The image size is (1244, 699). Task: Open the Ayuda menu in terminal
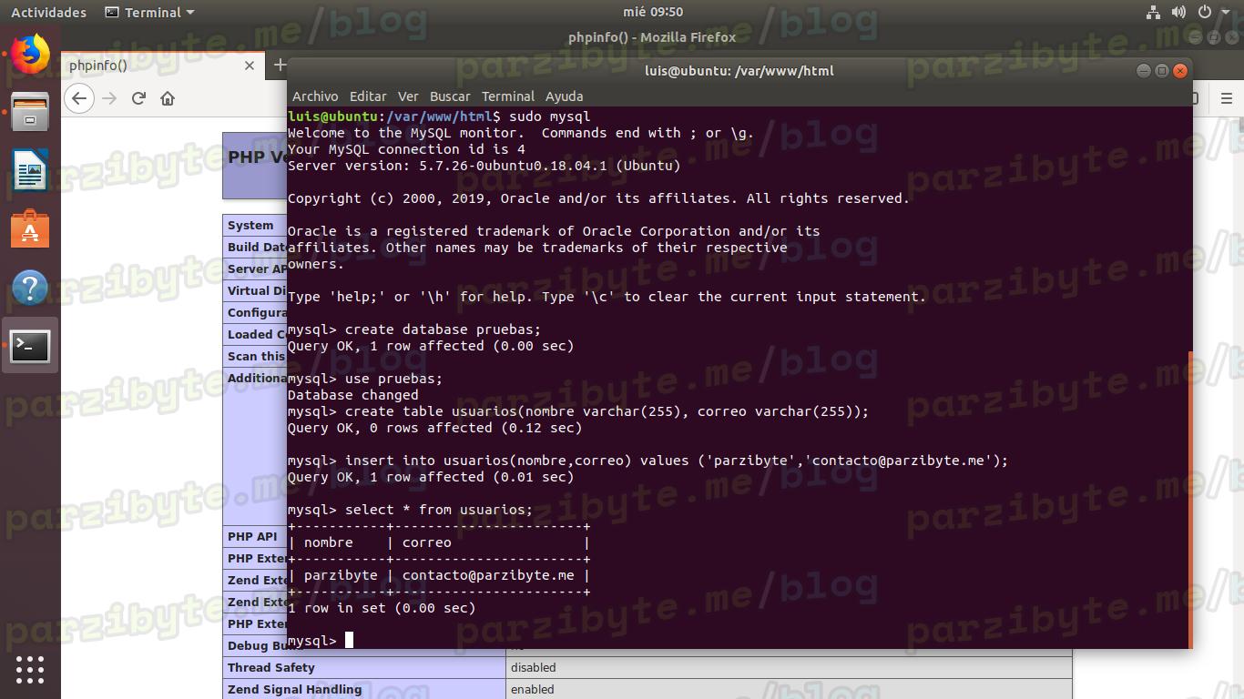click(x=564, y=96)
